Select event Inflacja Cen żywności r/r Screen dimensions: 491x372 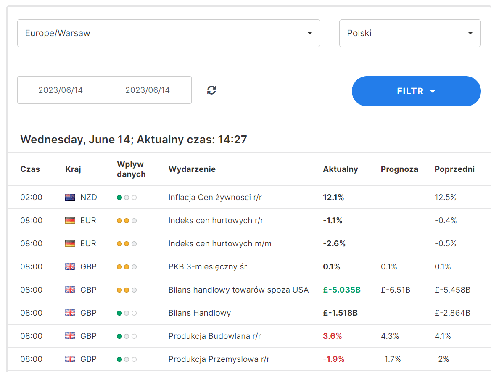pos(215,198)
